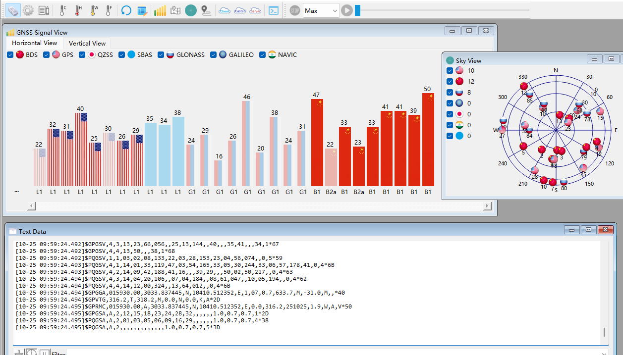The height and width of the screenshot is (355, 623).
Task: Click the playback progress slider handle
Action: 357,10
